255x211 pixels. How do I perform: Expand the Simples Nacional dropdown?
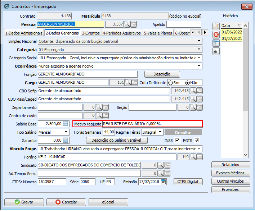(199, 41)
